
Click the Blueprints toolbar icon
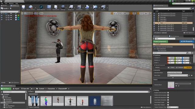[x=71, y=8]
